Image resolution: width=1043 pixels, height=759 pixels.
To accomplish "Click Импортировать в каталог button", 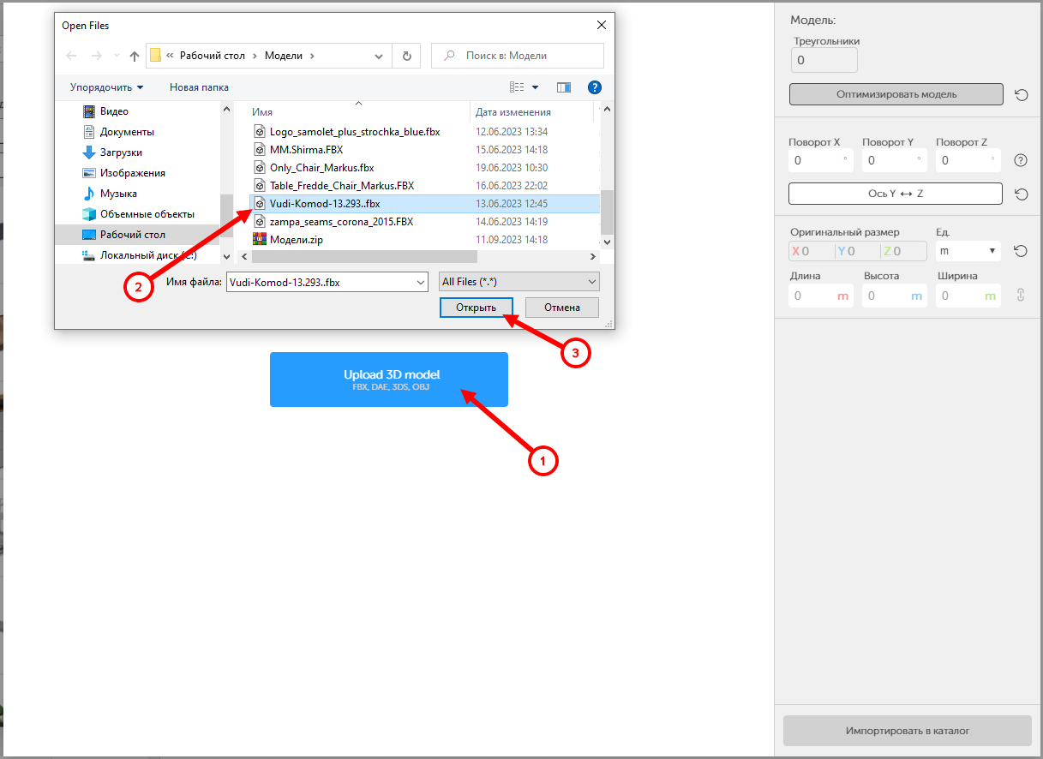I will coord(908,732).
